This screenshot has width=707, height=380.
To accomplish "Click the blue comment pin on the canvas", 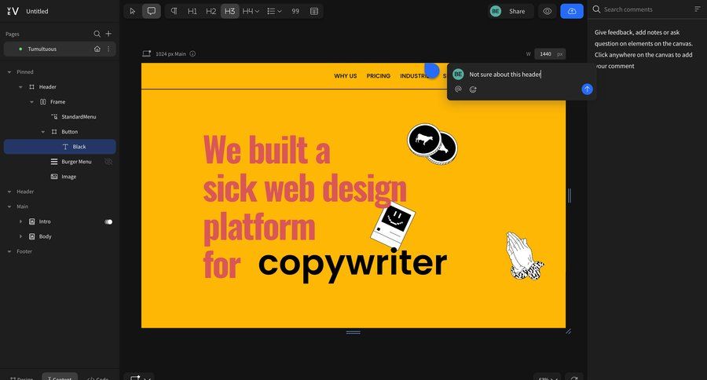I will click(x=431, y=71).
